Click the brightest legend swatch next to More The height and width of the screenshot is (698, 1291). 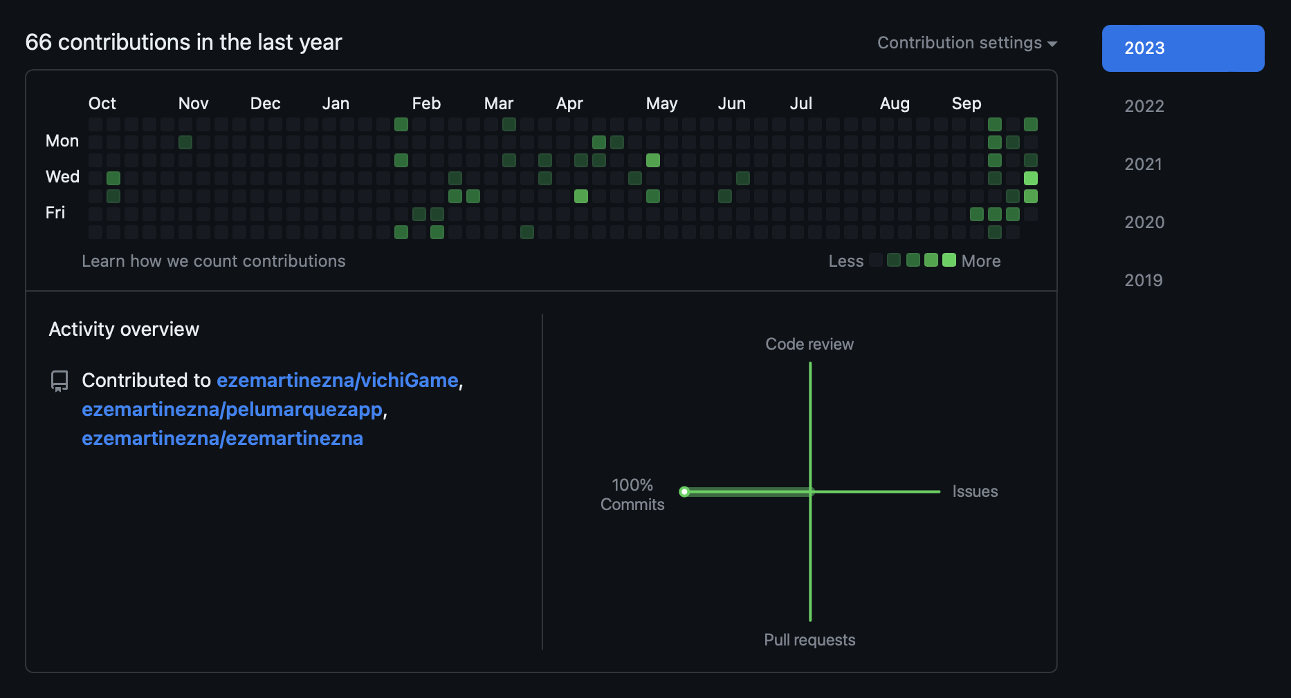coord(949,260)
